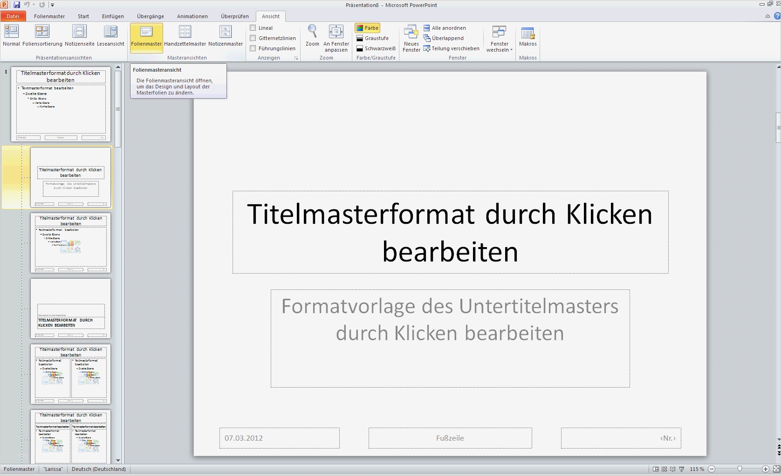781x476 pixels.
Task: Adjust the zoom slider handle in status bar
Action: coord(740,469)
